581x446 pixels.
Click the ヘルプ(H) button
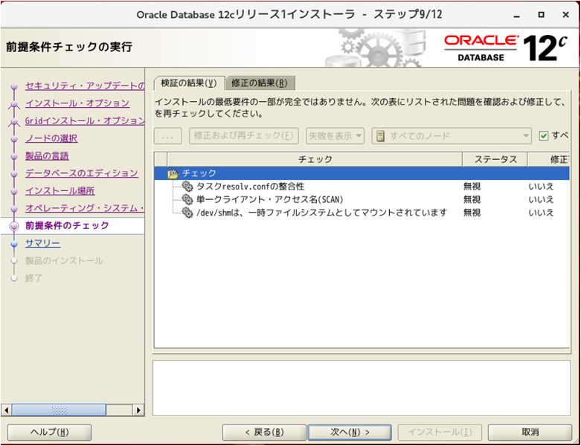(49, 432)
